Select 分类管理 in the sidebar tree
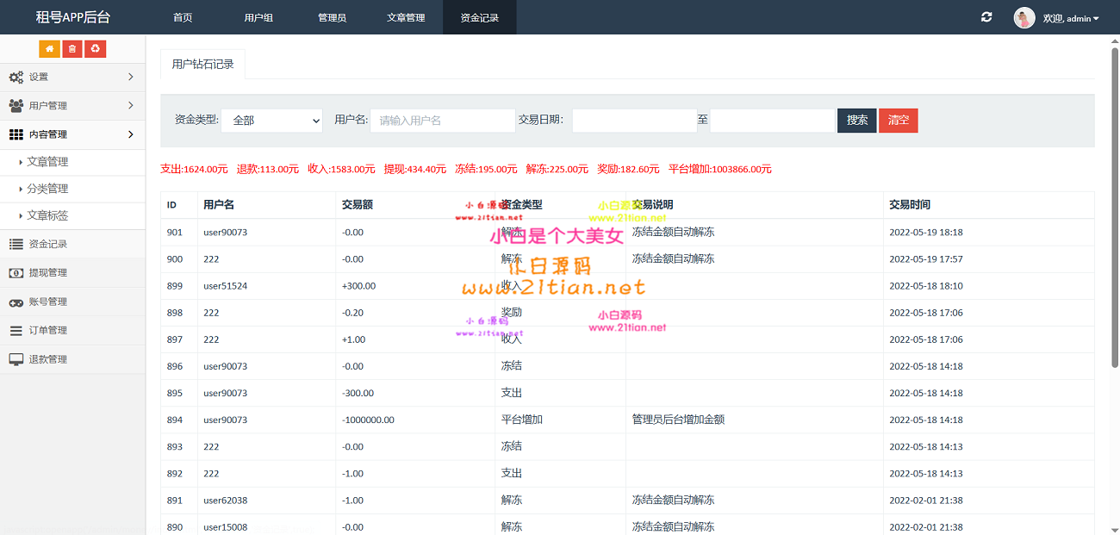Screen dimensions: 1120x535 pos(47,189)
